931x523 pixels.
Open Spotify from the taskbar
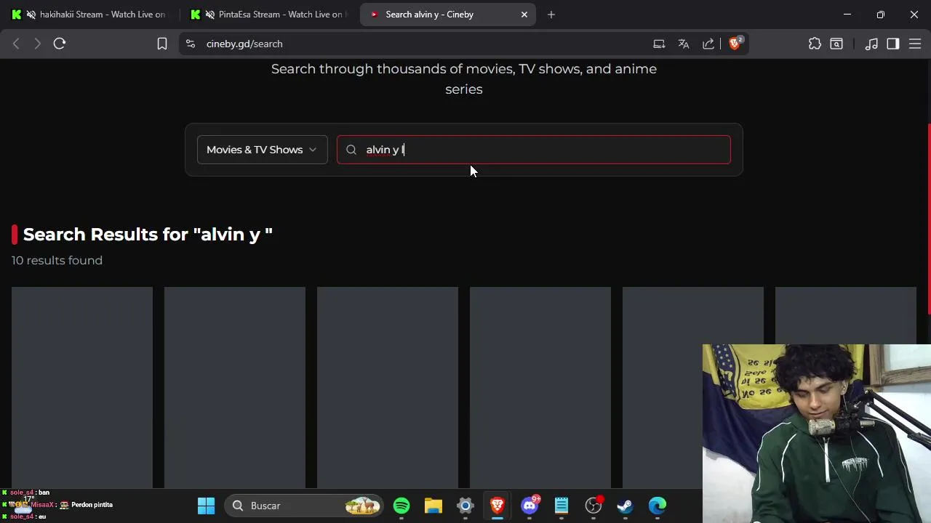click(x=401, y=506)
